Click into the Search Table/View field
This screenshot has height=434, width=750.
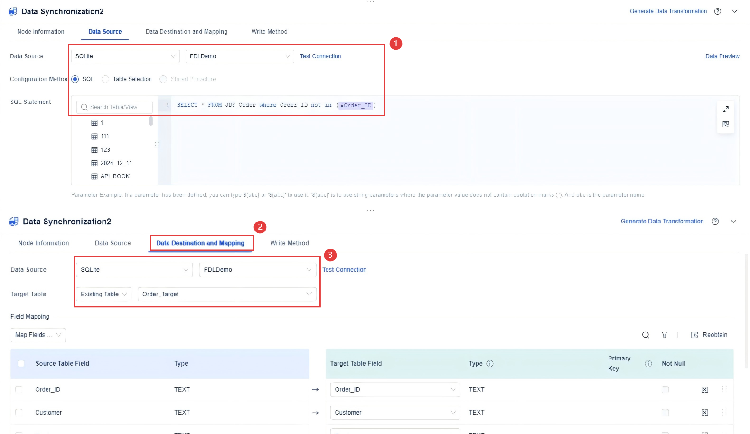(114, 107)
